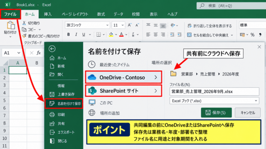Expand the underline style dropdown arrow
Image resolution: width=266 pixels, height=149 pixels.
[90, 35]
